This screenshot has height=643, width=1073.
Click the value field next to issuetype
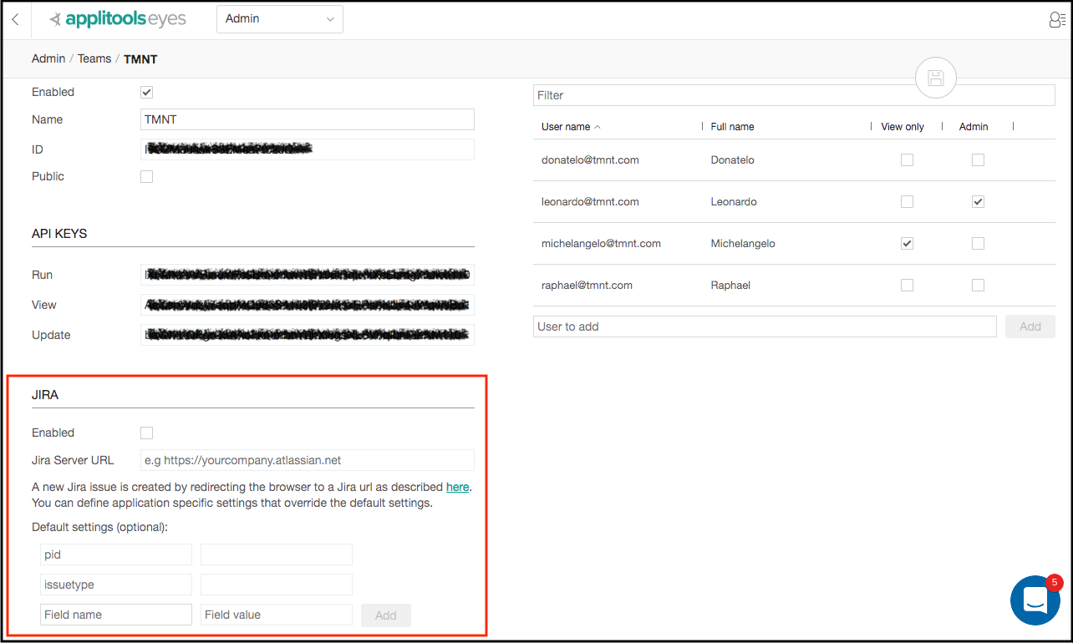pos(277,585)
